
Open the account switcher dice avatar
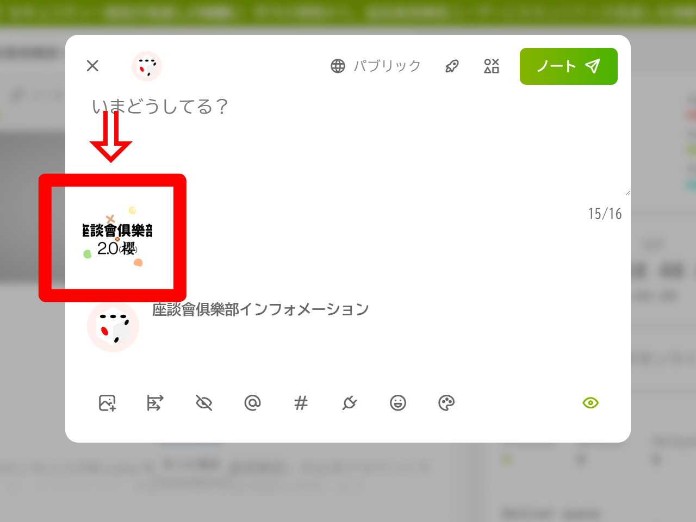pyautogui.click(x=147, y=66)
